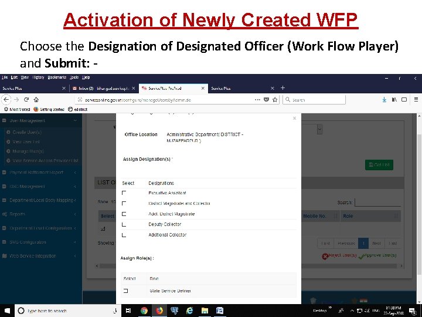Click Create User(s) in sidebar

(x=27, y=132)
